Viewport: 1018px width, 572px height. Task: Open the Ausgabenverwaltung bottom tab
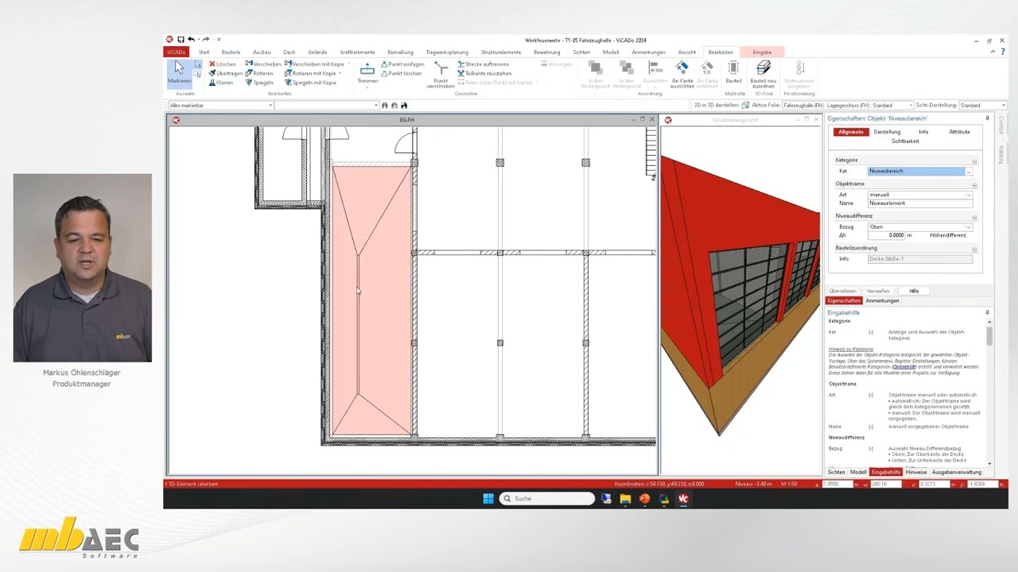coord(957,472)
